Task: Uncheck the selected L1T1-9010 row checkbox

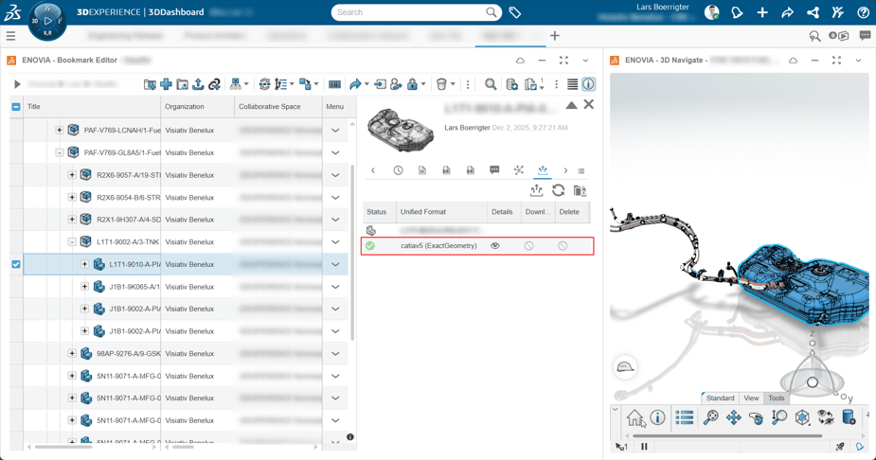Action: point(16,265)
